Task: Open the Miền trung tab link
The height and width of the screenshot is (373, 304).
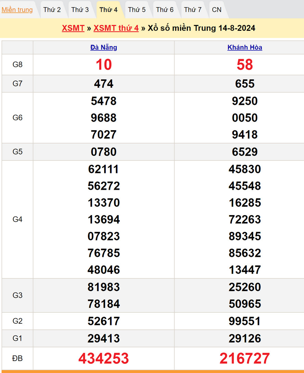Action: tap(17, 10)
